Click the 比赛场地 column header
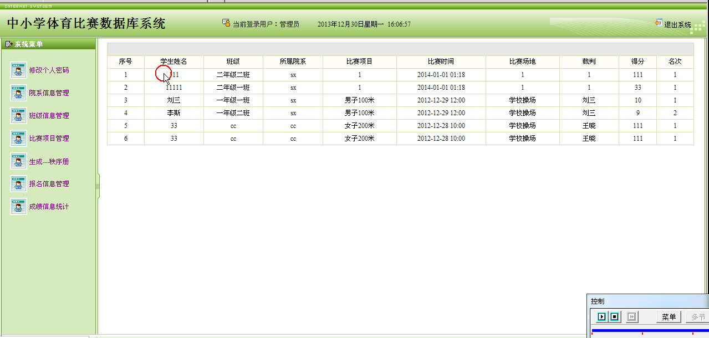Viewport: 709px width, 338px height. point(523,62)
